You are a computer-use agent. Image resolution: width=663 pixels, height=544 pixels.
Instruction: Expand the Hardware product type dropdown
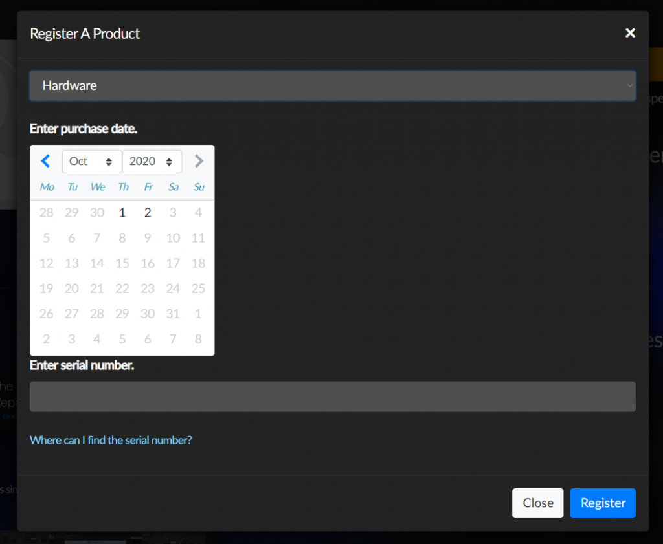332,85
